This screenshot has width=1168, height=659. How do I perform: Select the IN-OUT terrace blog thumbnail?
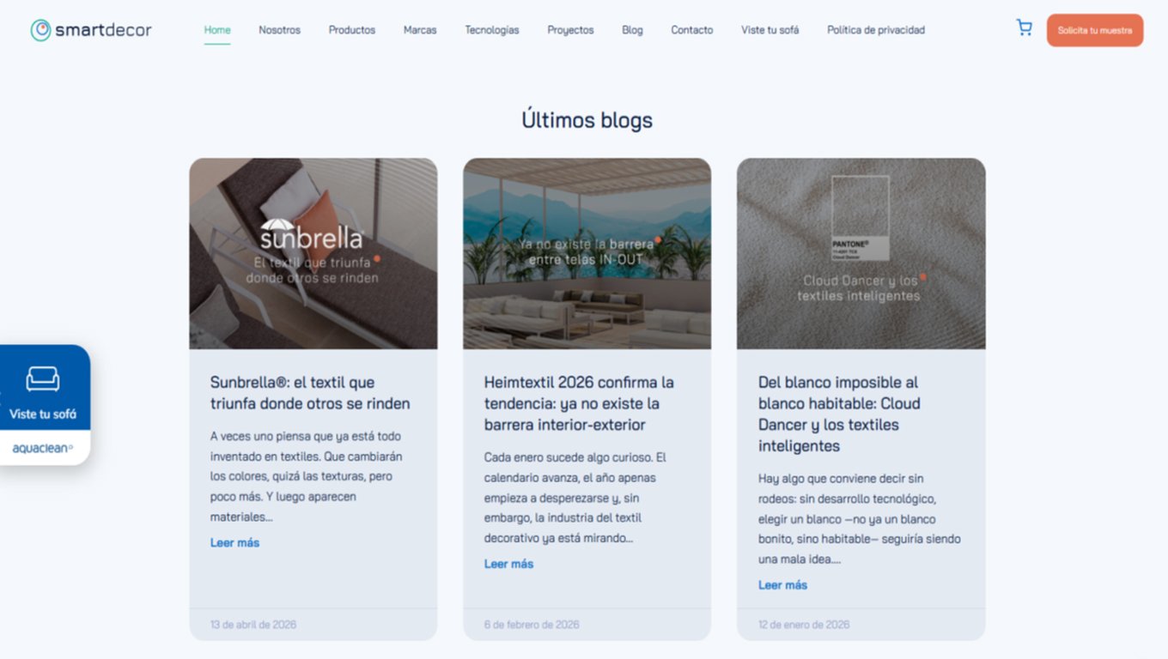pyautogui.click(x=587, y=253)
